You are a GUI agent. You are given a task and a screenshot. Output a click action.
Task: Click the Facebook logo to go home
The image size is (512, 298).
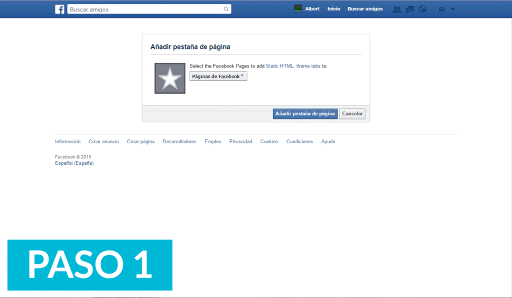(59, 9)
